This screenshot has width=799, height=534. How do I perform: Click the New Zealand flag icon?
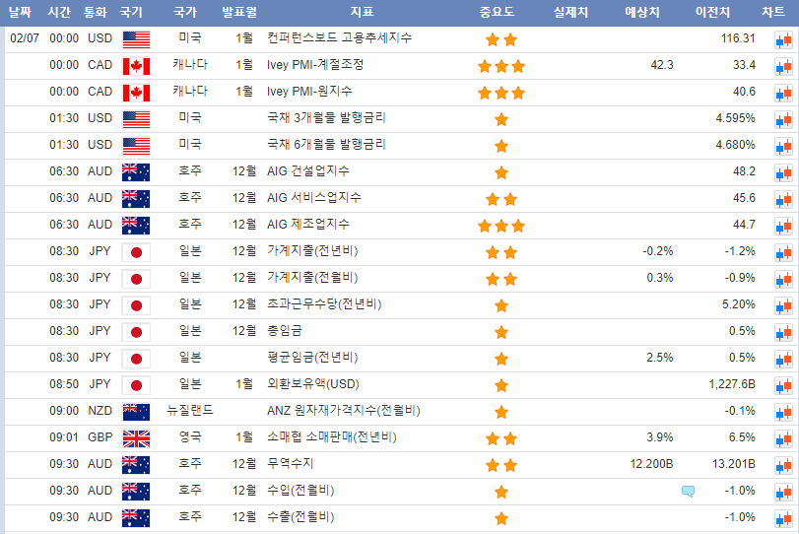point(136,411)
